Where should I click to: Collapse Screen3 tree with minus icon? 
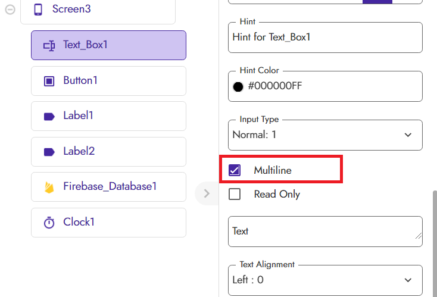pyautogui.click(x=10, y=10)
